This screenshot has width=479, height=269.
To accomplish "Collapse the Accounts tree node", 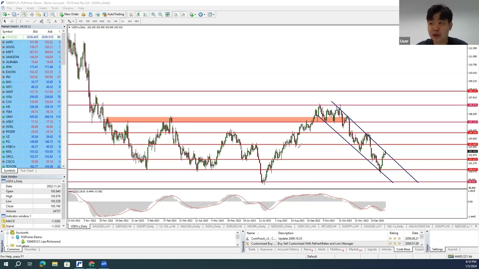I will 7,233.
